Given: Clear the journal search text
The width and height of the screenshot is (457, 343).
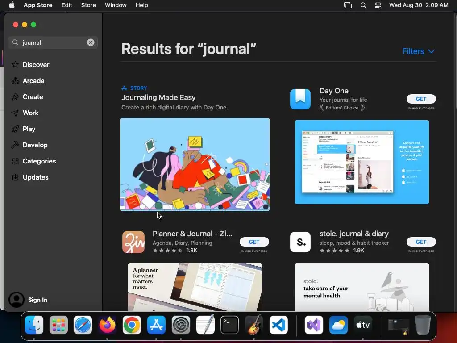Looking at the screenshot, I should pyautogui.click(x=91, y=42).
